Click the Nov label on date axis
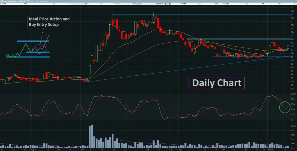The width and height of the screenshot is (297, 151). (180, 150)
